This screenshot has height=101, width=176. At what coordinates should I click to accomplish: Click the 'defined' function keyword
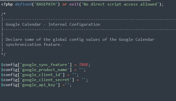click(x=21, y=5)
